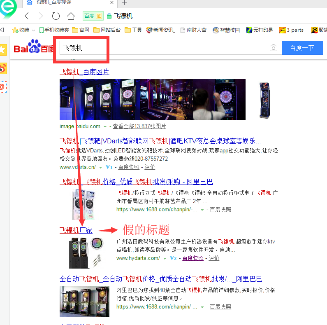This screenshot has width=327, height=325.
Task: Open 百度快照 for the first 1688 result
Action: coord(220,209)
